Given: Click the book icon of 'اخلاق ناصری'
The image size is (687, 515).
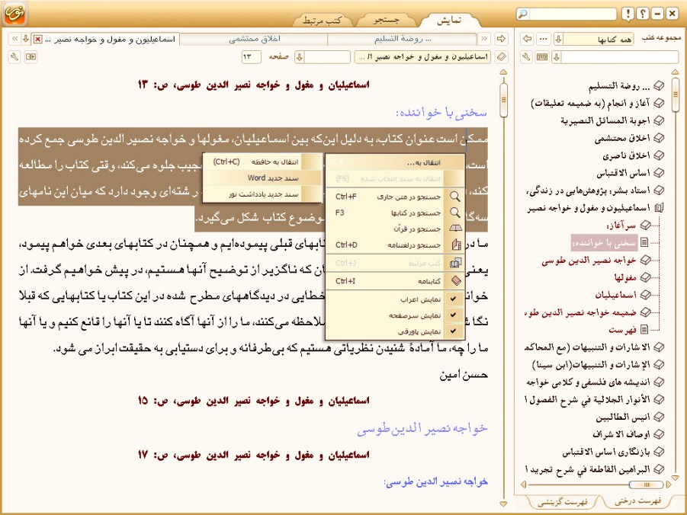Looking at the screenshot, I should tap(659, 155).
